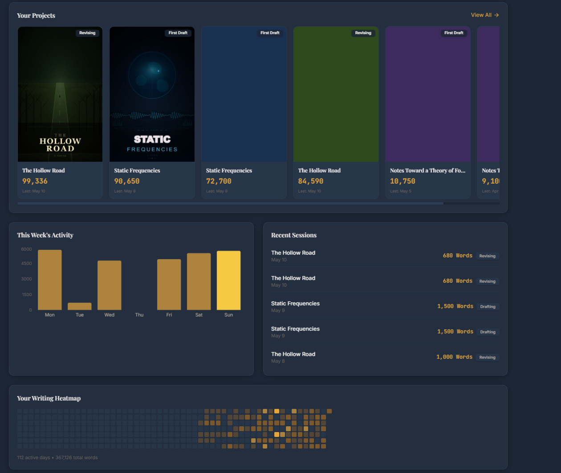This screenshot has width=561, height=473.
Task: Click the 99,336 word count
Action: 35,181
